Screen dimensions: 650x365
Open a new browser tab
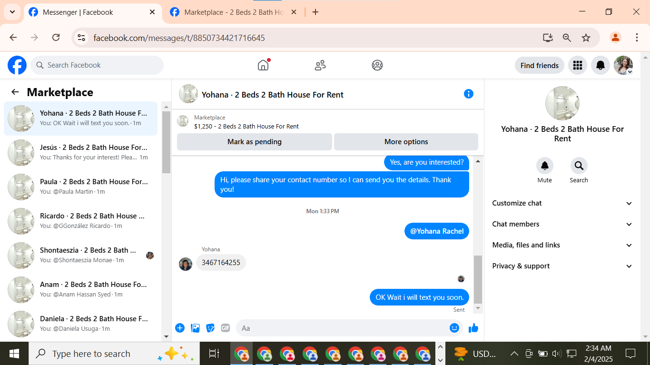315,12
